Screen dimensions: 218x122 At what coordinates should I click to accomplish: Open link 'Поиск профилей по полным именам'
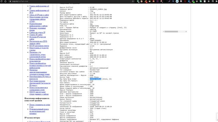click(40, 66)
